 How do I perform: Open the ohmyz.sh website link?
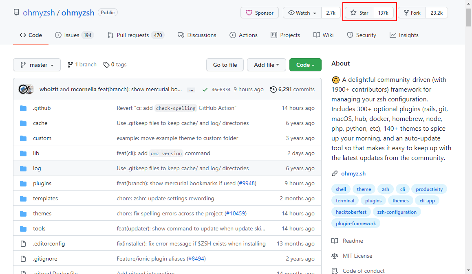[x=353, y=173]
